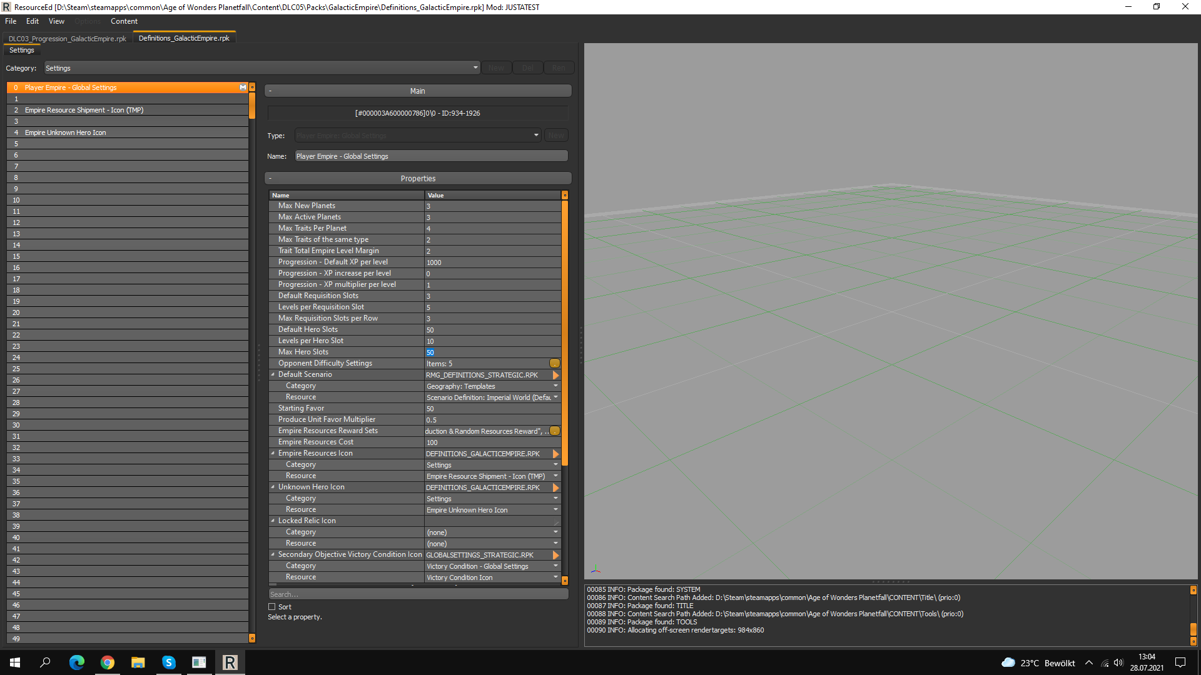Open the Edit menu
The width and height of the screenshot is (1201, 675).
point(33,21)
